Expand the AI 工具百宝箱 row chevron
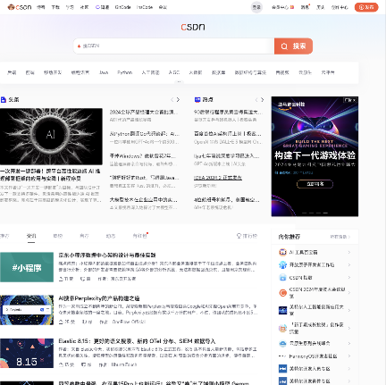386x385 pixels. (349, 253)
